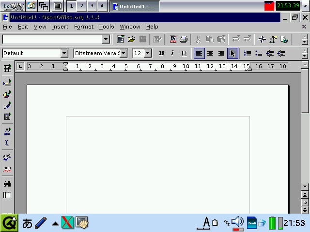Open the Insert menu
Image resolution: width=310 pixels, height=232 pixels.
tap(60, 27)
